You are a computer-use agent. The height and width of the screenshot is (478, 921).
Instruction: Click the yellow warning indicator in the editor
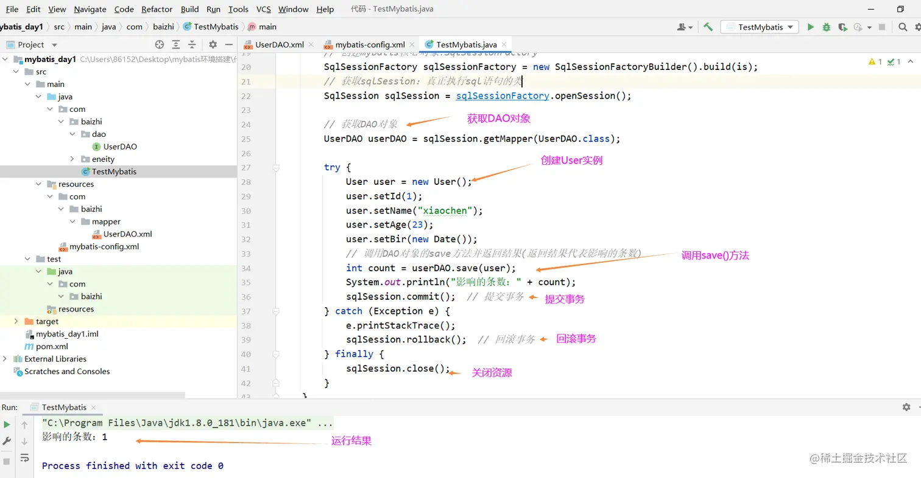[875, 61]
